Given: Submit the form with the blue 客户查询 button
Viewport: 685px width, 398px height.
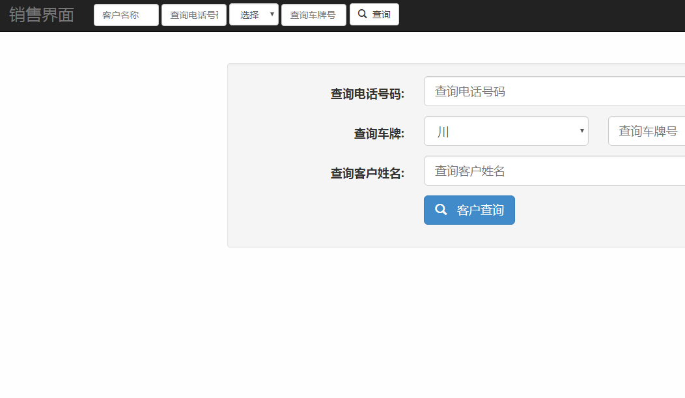Looking at the screenshot, I should (469, 210).
